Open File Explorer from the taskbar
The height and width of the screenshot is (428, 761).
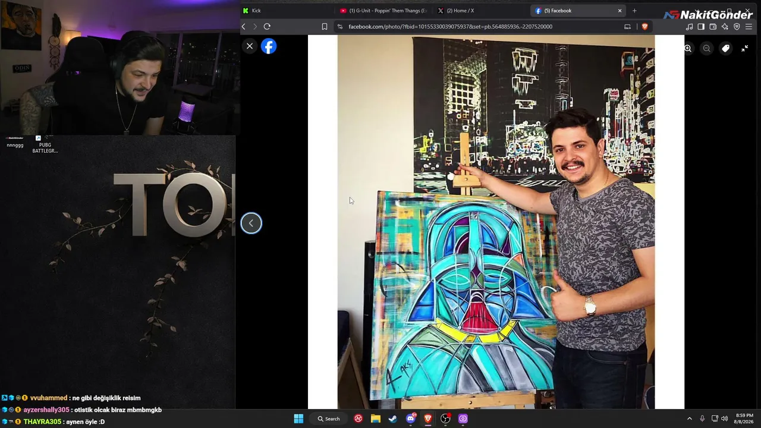(x=376, y=418)
